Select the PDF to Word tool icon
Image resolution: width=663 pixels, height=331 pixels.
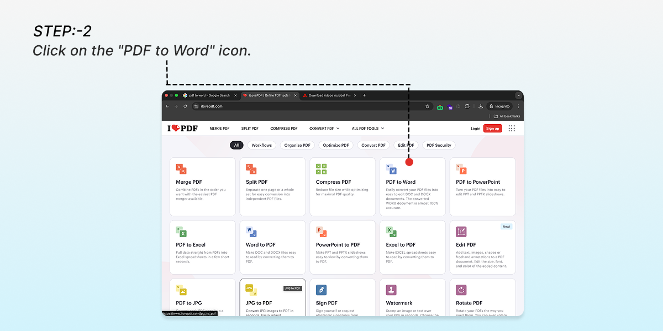click(x=391, y=168)
